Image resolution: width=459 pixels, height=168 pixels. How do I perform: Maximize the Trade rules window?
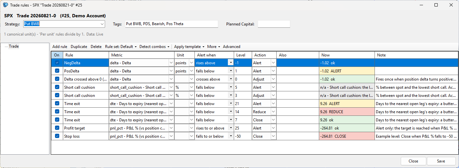click(436, 5)
